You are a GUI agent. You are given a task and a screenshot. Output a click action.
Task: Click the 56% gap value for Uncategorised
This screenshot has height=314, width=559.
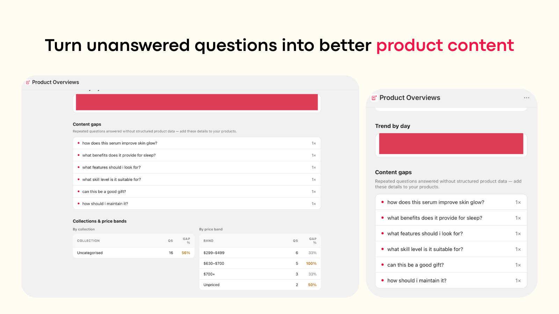coord(186,253)
